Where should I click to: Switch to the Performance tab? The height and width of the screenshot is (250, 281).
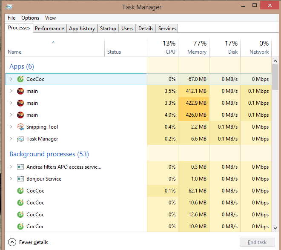[x=49, y=29]
